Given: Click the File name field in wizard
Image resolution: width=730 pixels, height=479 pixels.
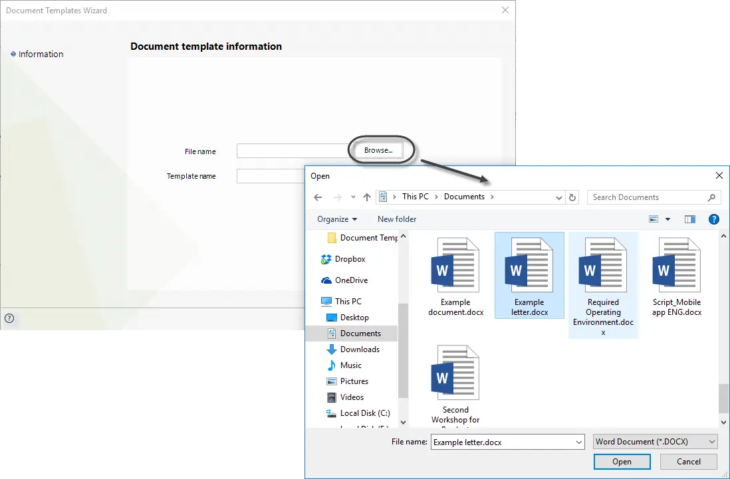Looking at the screenshot, I should coord(293,151).
